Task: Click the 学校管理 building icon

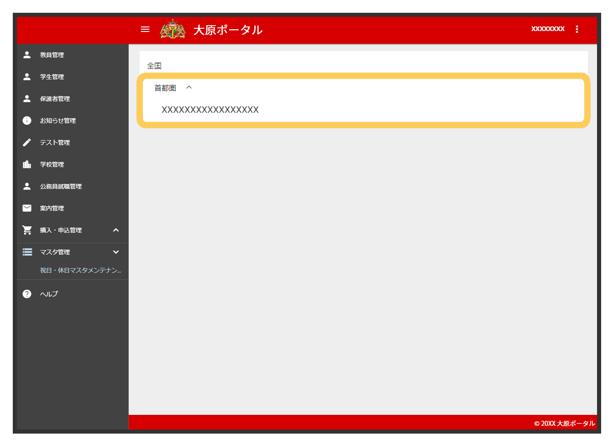Action: pos(27,164)
